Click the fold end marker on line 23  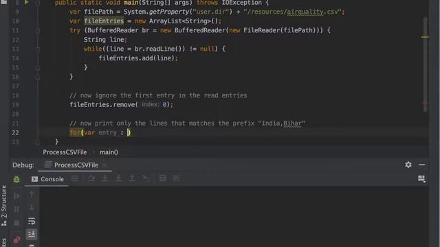(x=38, y=142)
